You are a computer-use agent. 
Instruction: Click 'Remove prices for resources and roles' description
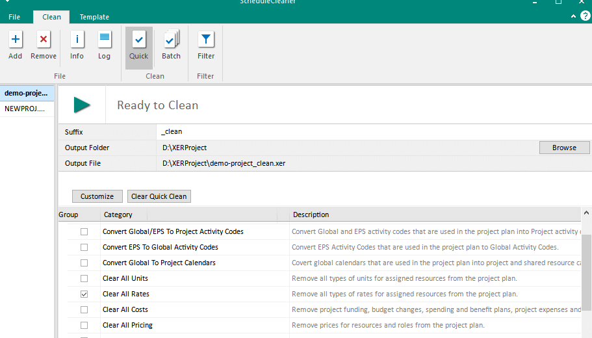click(x=388, y=325)
